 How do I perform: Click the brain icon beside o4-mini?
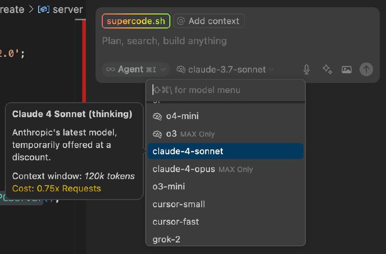click(157, 116)
